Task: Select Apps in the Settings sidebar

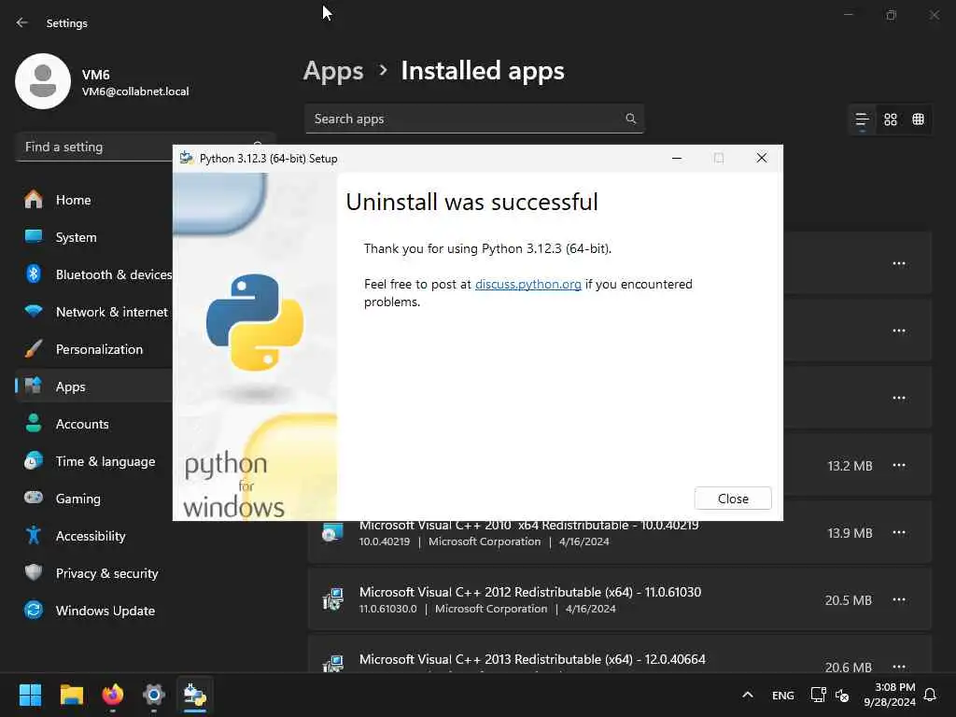Action: (x=94, y=387)
